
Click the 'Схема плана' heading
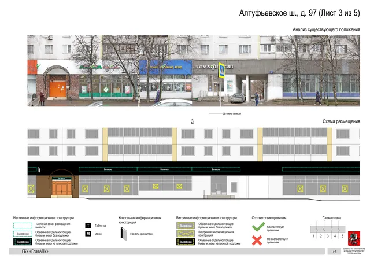(331, 218)
